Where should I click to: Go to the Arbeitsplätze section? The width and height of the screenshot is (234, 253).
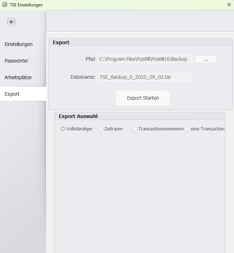(18, 77)
